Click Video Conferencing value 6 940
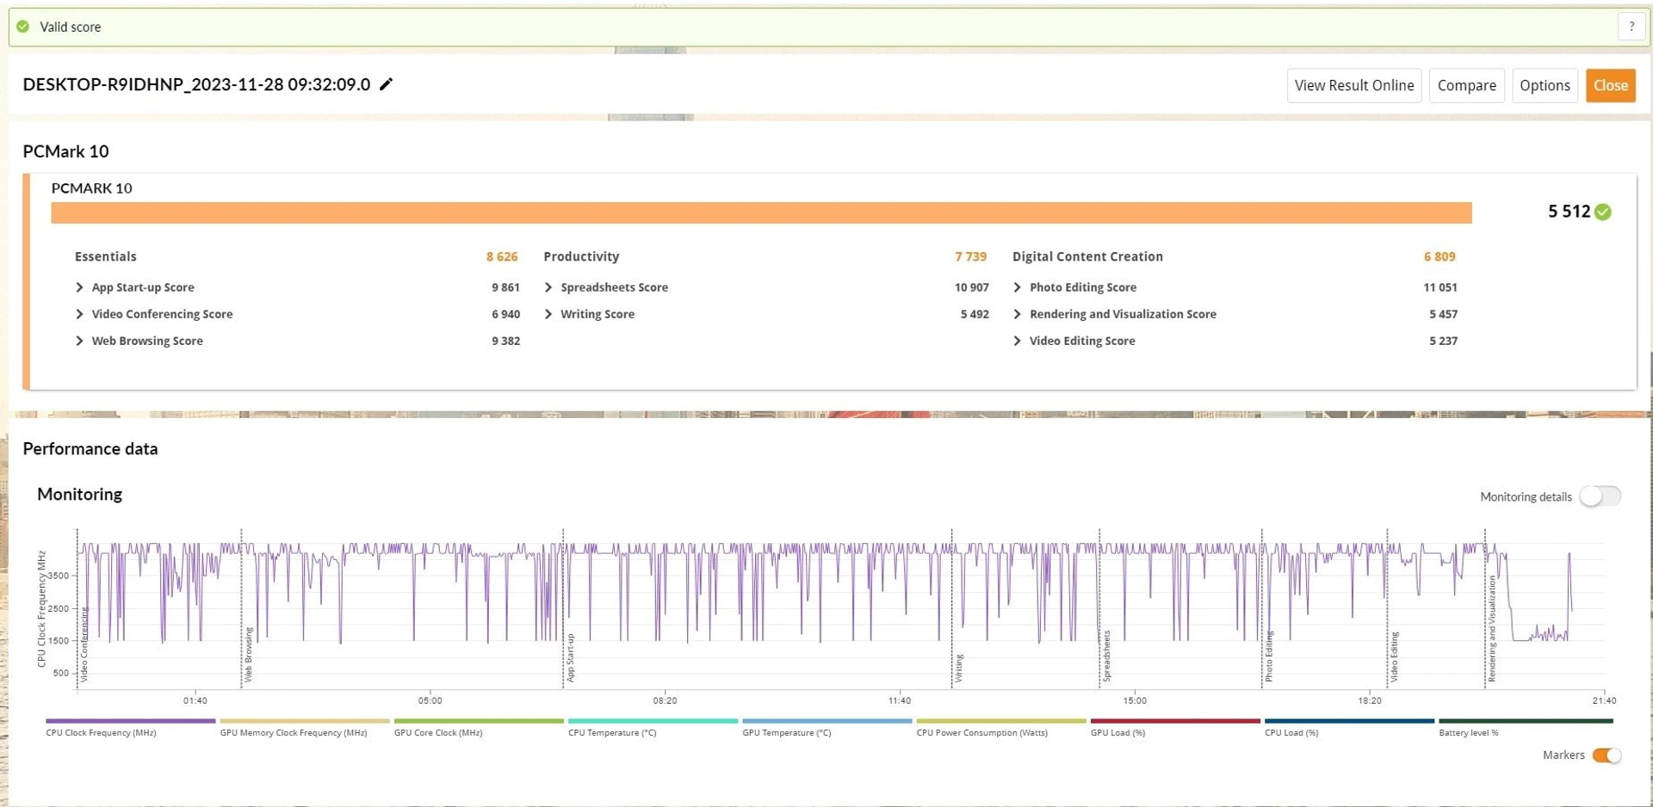 [x=505, y=314]
